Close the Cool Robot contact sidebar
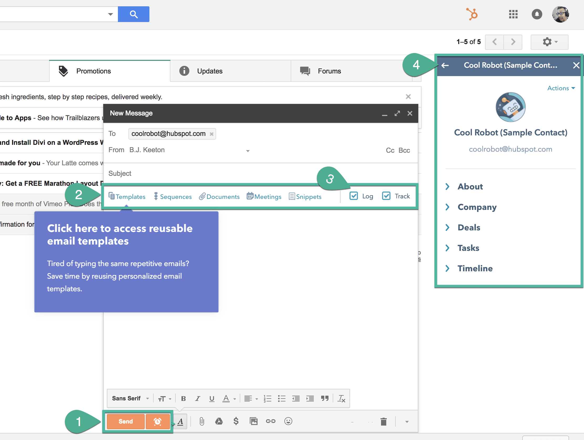Viewport: 584px width, 440px height. [x=576, y=65]
